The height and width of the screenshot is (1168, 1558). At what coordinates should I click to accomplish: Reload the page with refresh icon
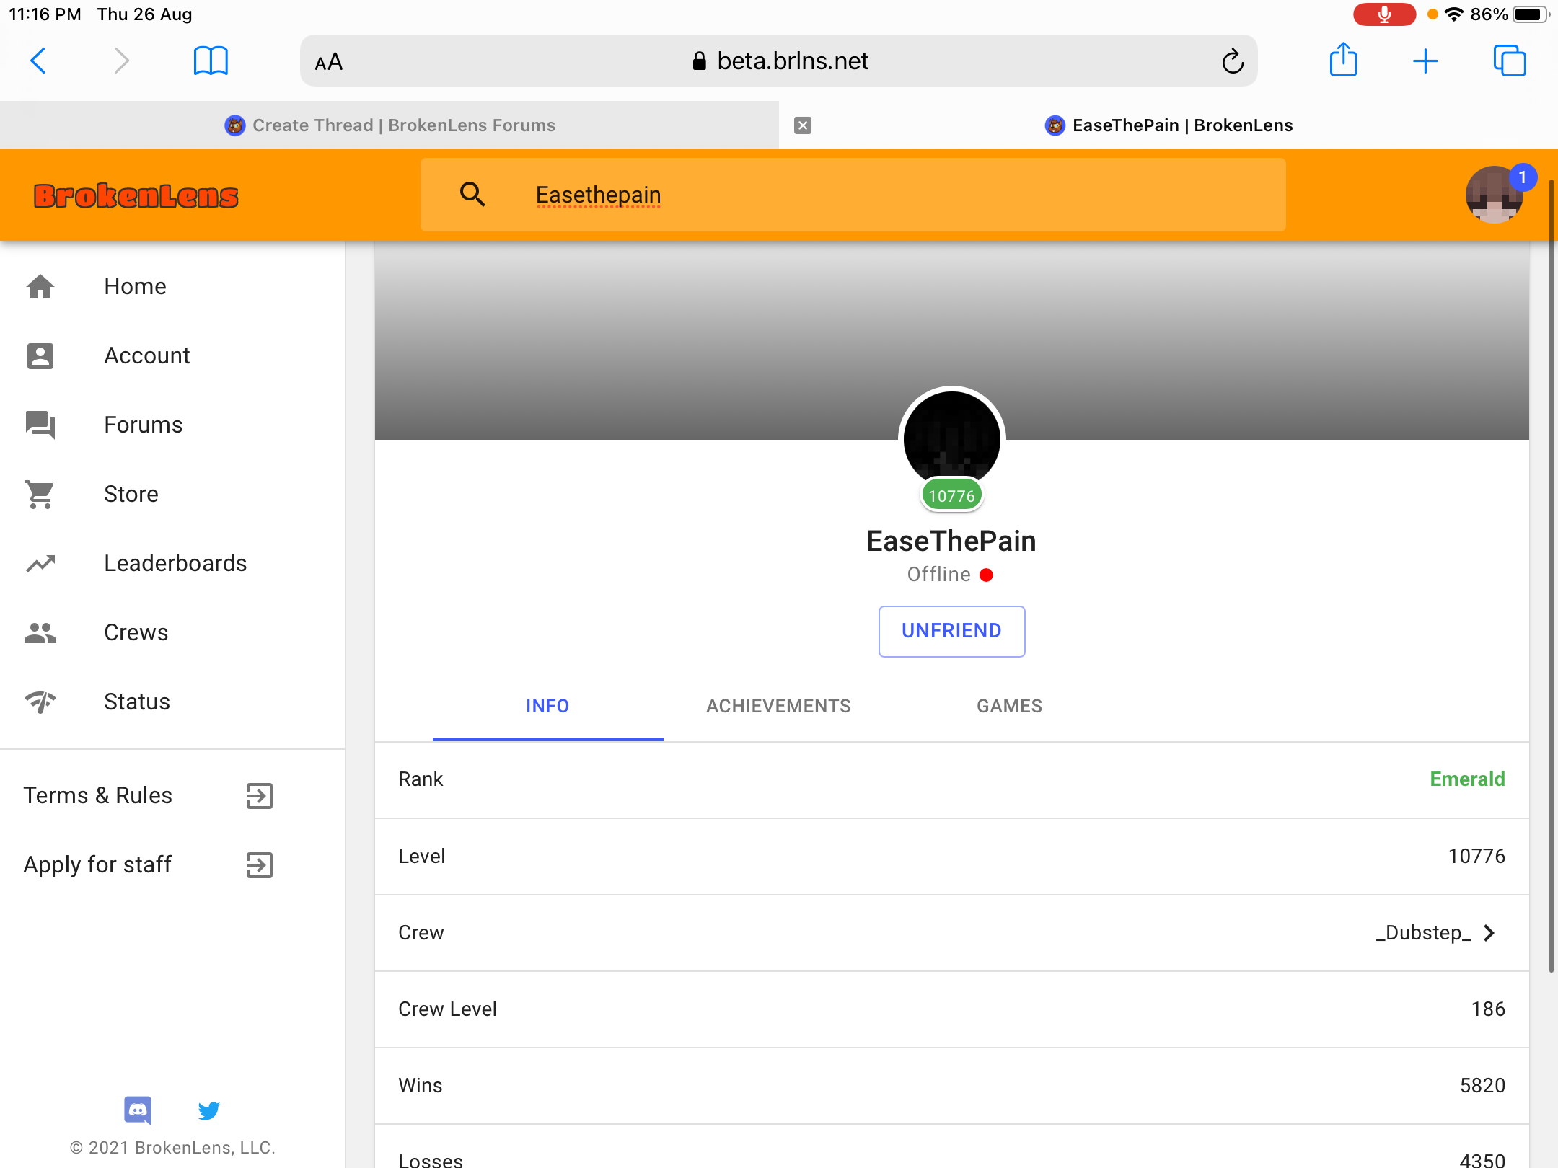click(x=1233, y=61)
